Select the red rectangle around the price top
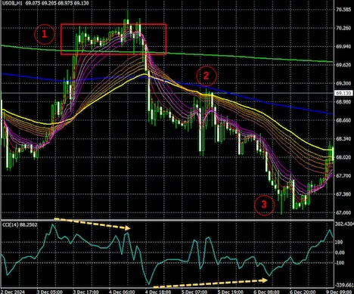The image size is (354, 294). (x=113, y=39)
